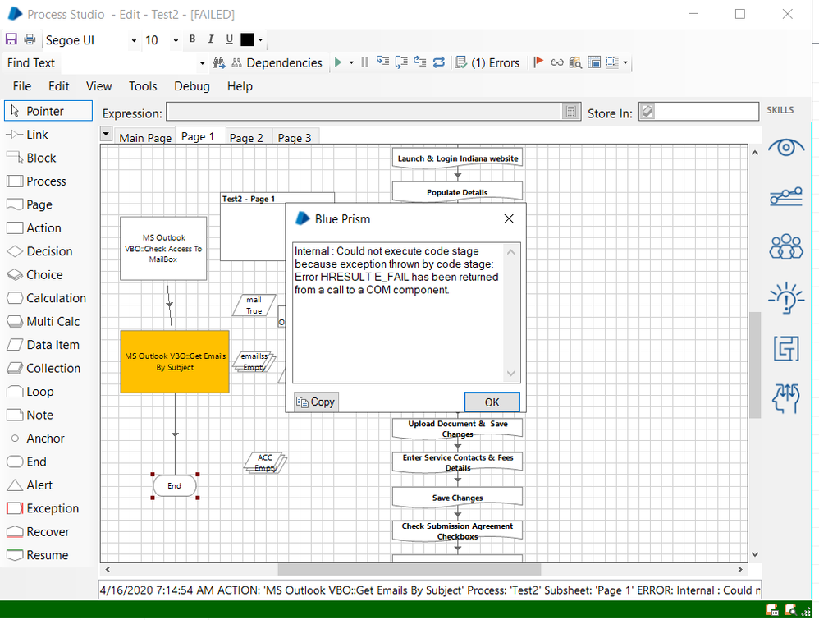Click the black font color swatch

coord(247,40)
